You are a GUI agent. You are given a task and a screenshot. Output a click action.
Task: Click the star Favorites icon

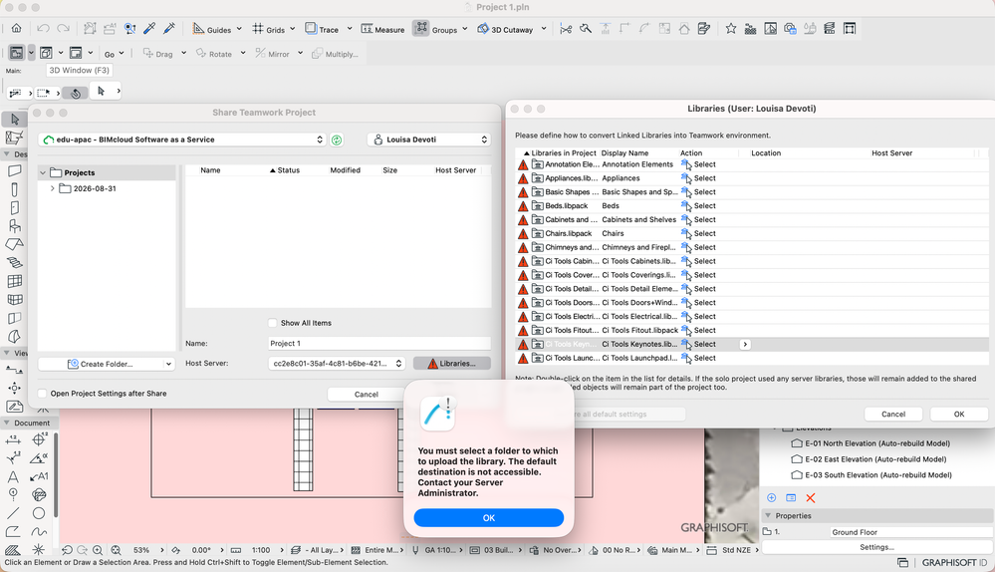tap(731, 29)
